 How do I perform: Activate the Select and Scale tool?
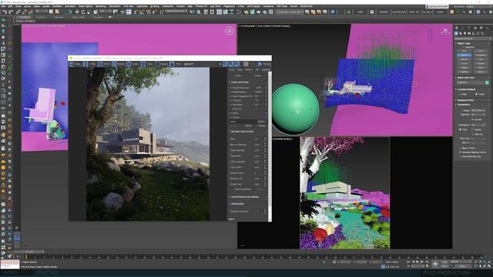pyautogui.click(x=89, y=12)
